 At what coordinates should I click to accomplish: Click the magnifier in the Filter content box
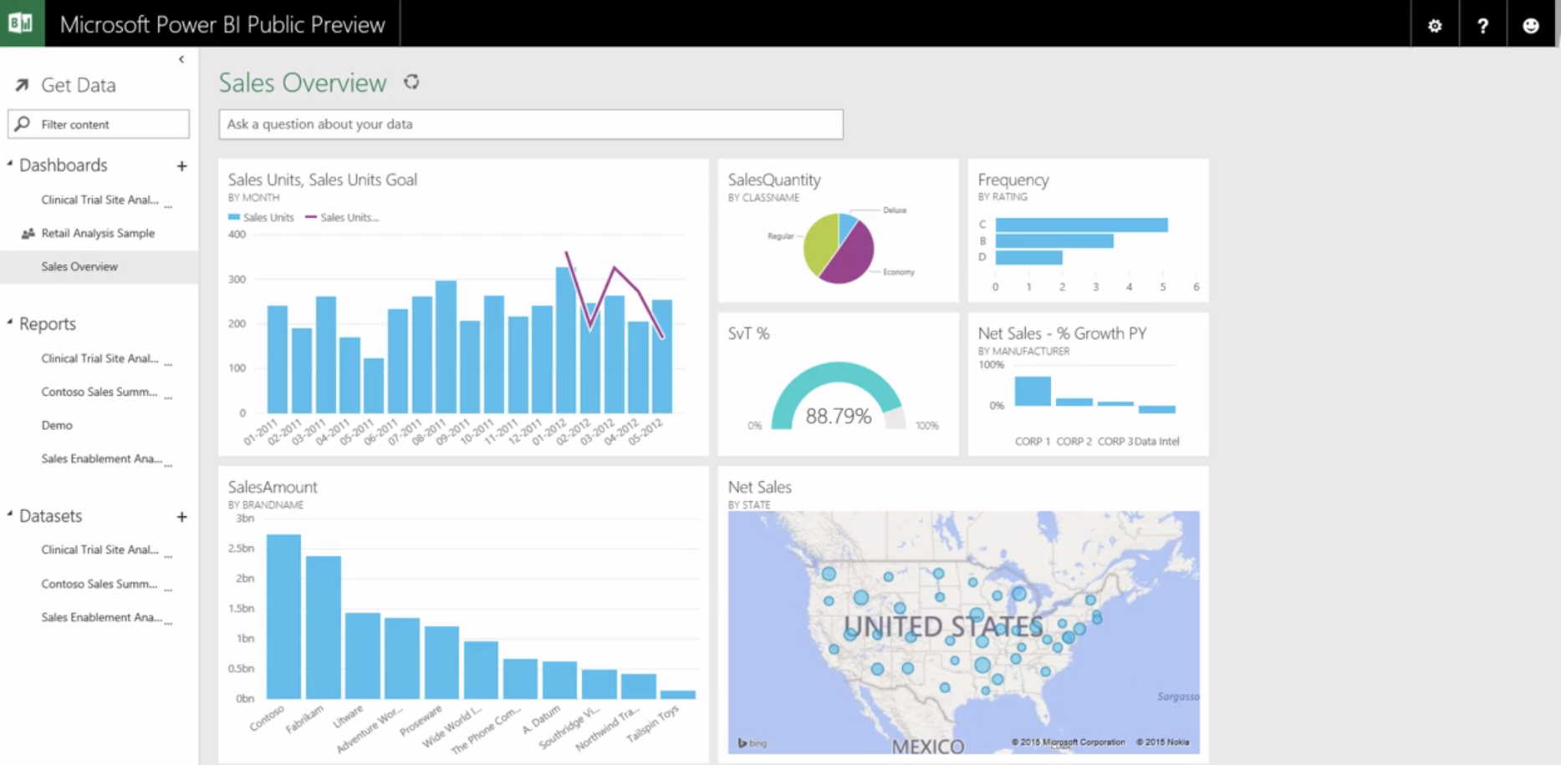(22, 124)
